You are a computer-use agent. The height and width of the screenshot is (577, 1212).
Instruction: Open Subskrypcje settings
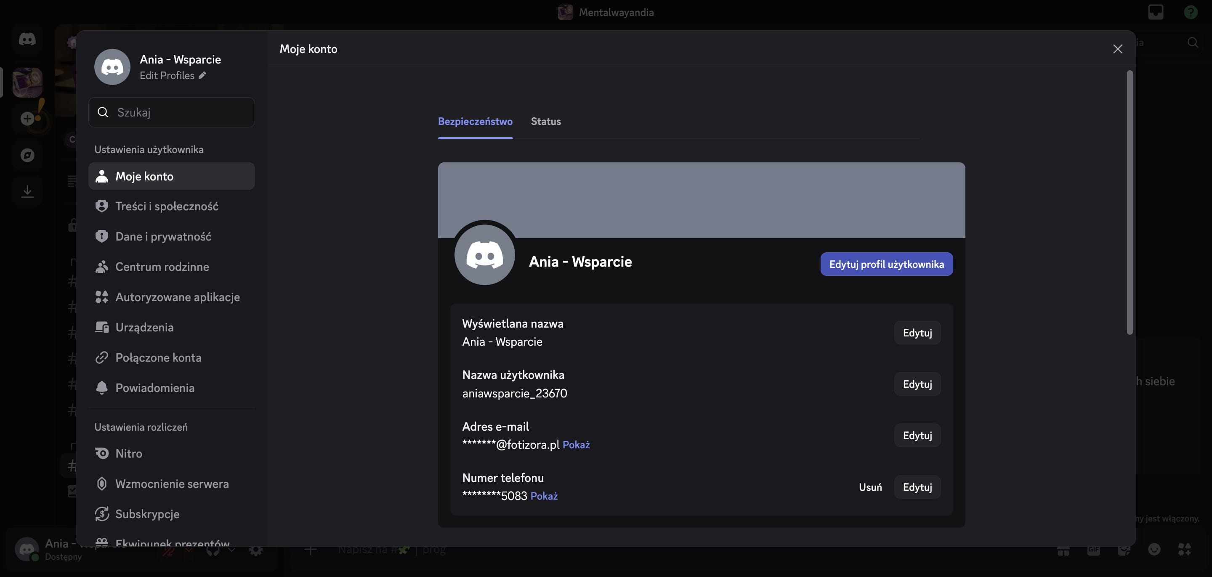pyautogui.click(x=172, y=514)
